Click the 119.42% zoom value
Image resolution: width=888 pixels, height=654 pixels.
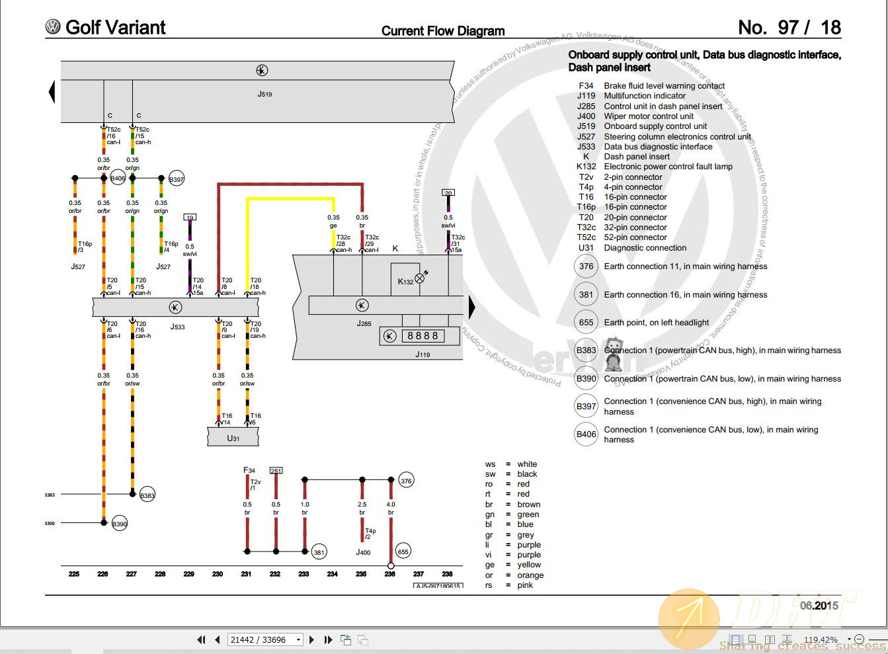(x=821, y=639)
